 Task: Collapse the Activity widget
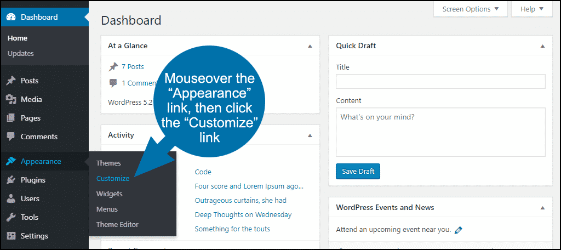(310, 136)
